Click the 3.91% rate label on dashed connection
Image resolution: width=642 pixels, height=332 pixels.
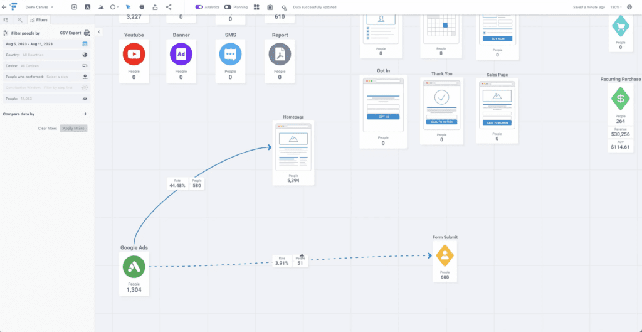tap(282, 261)
